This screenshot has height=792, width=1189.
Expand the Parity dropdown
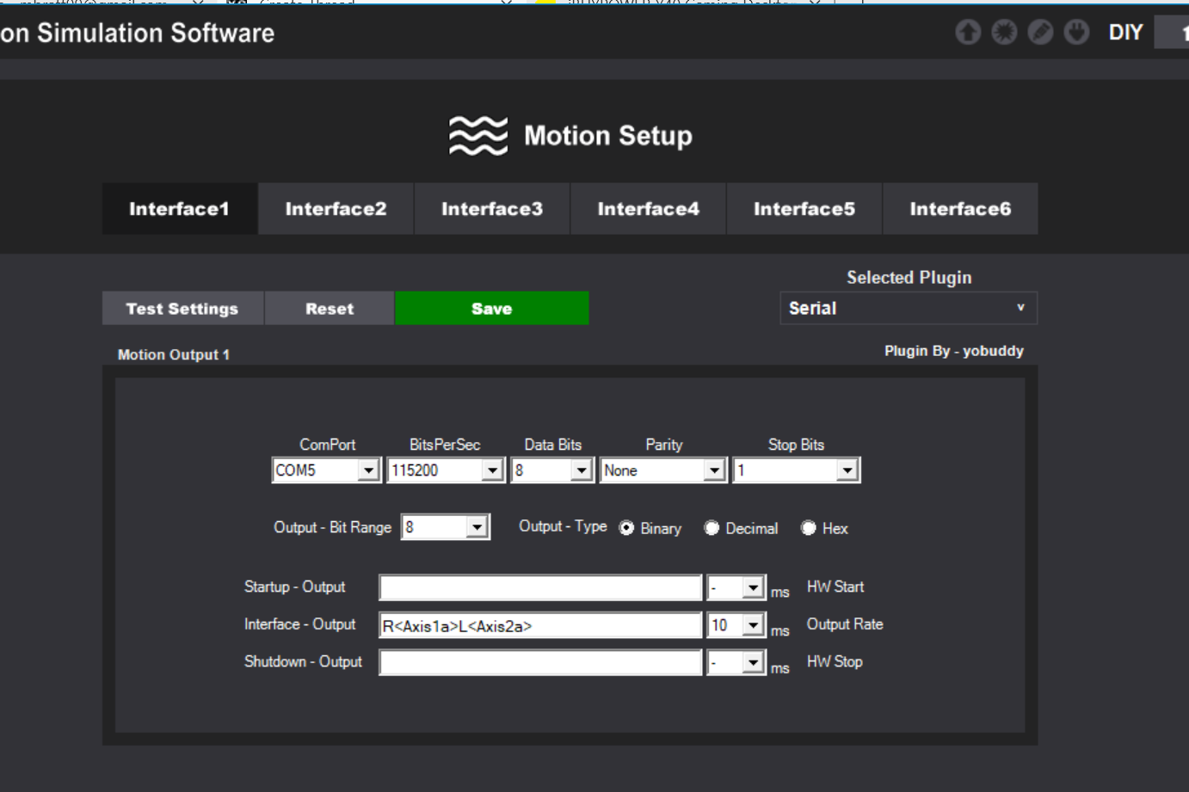pos(714,470)
